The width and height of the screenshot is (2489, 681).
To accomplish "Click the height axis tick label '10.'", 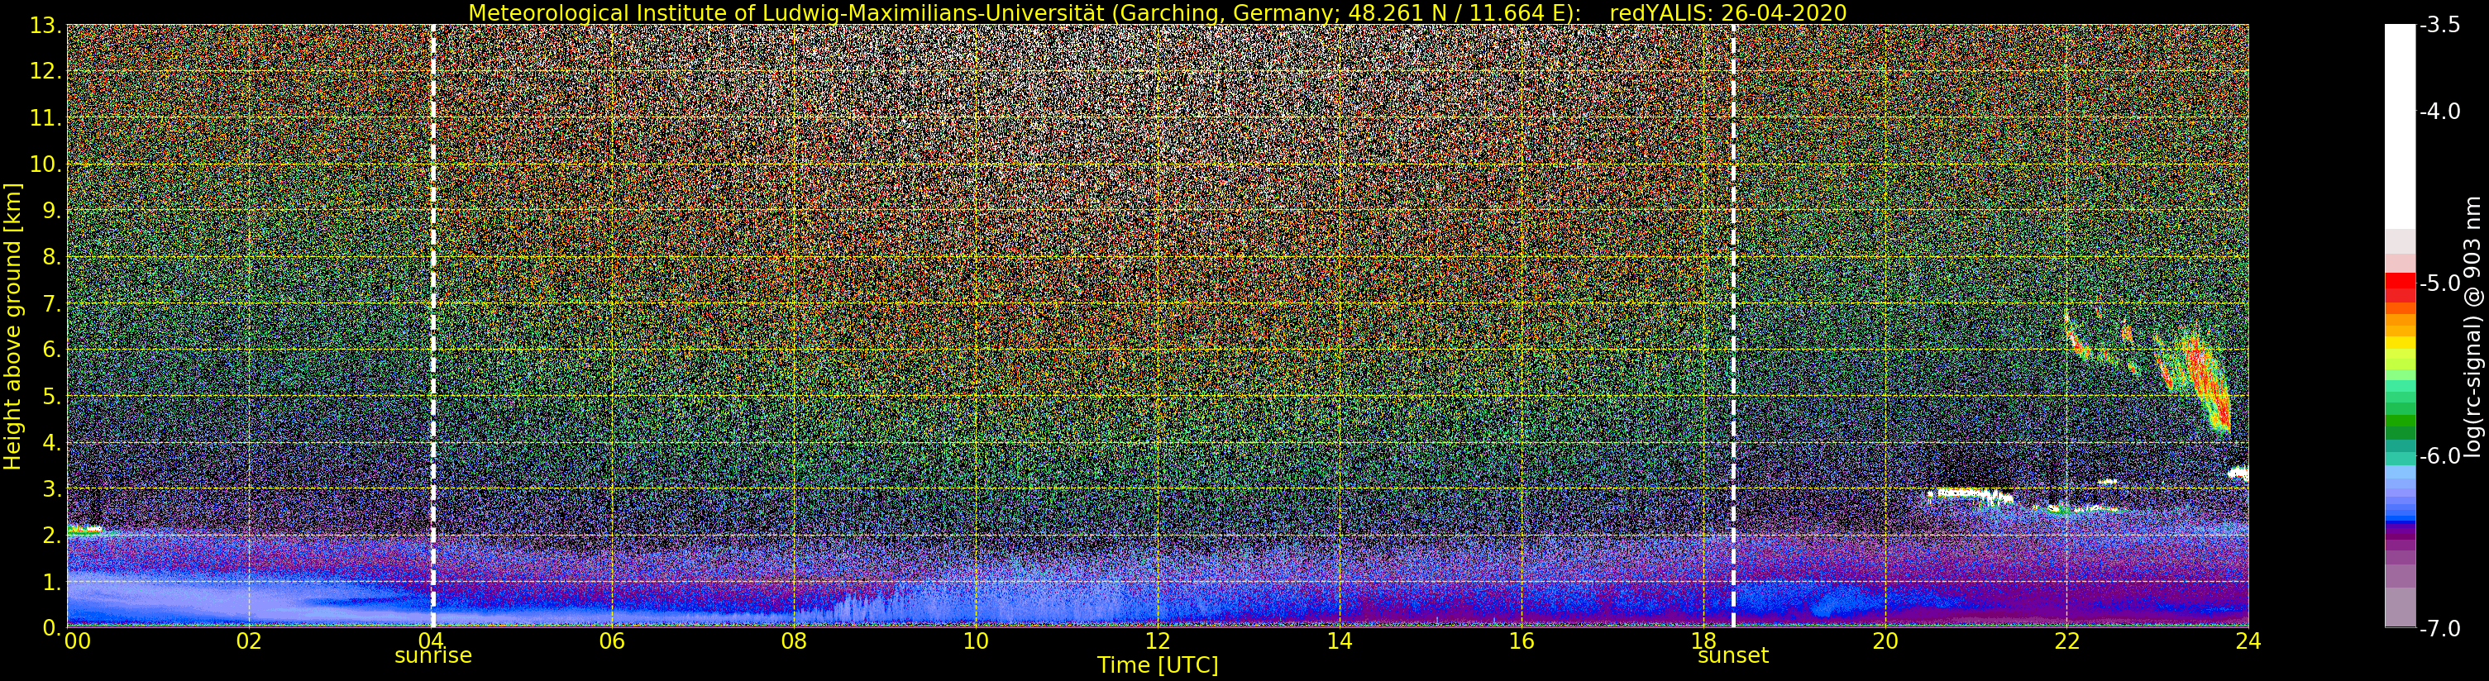I will tap(45, 165).
